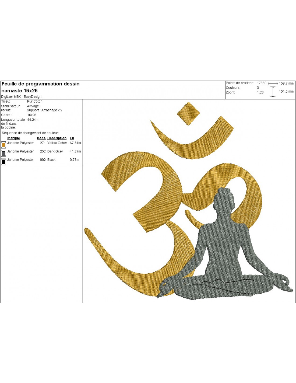The image size is (296, 383).
Task: Click the zoom value 1.23
Action: [x=260, y=92]
